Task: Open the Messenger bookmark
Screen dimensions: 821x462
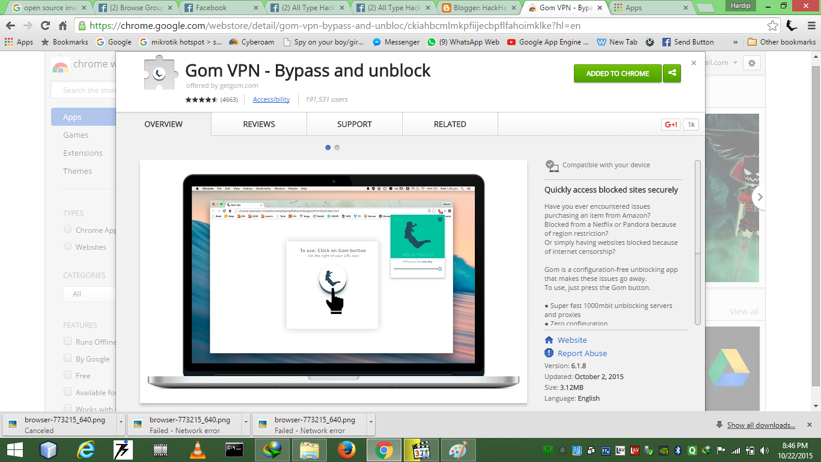Action: [x=396, y=42]
